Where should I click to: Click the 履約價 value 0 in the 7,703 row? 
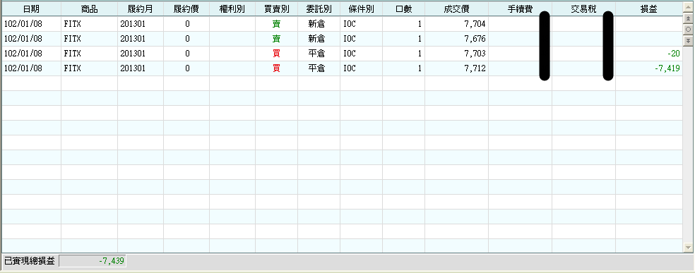point(187,54)
